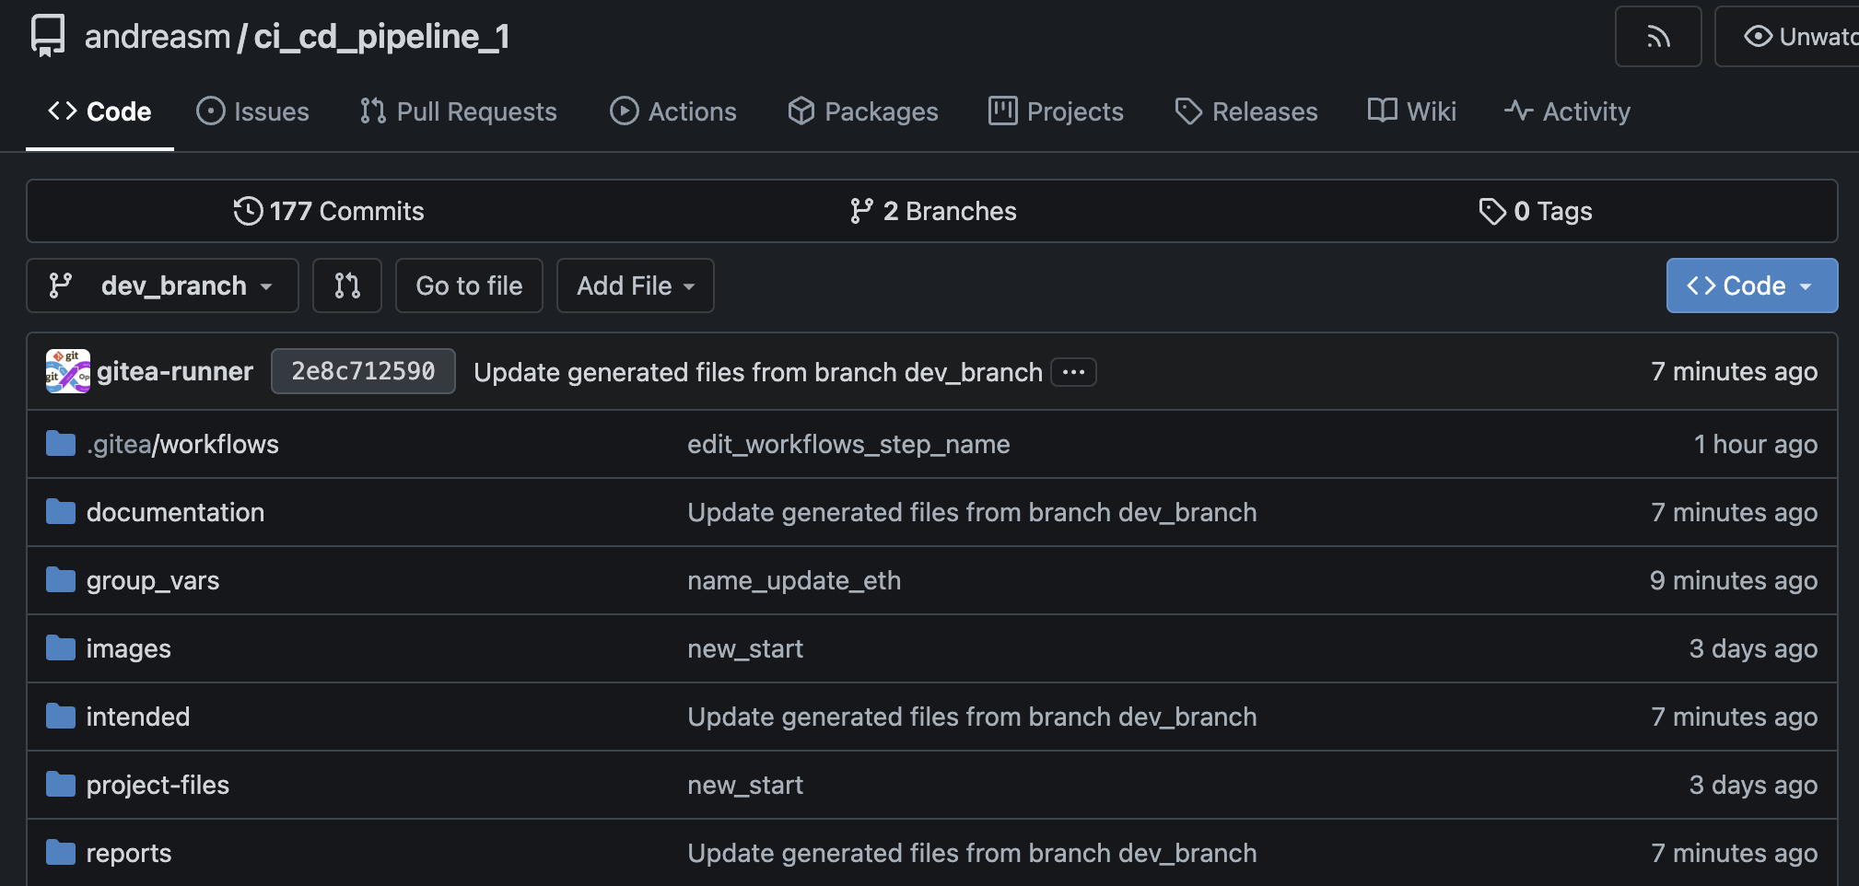Open the reports folder
1859x886 pixels.
click(x=129, y=853)
